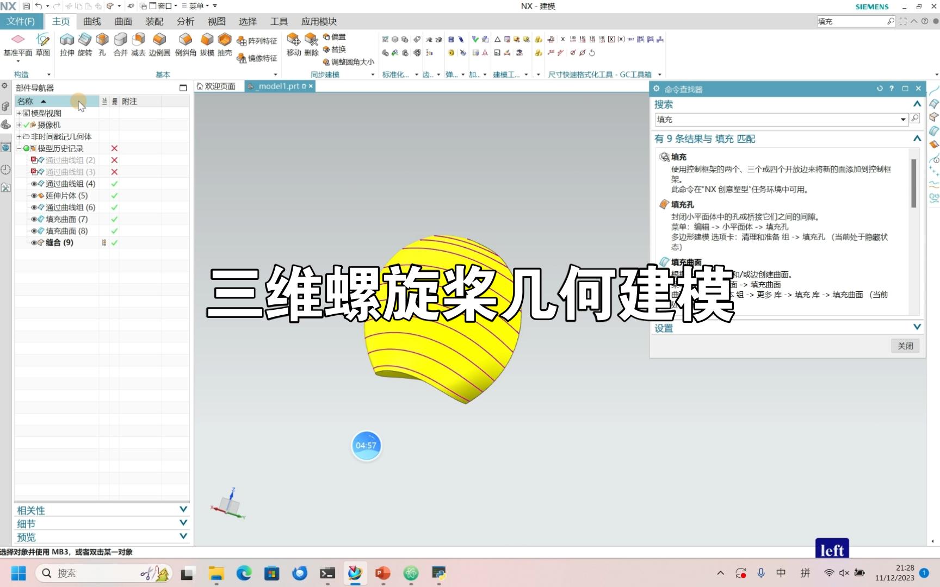The image size is (940, 587).
Task: Select the Revolve (旋转) tool
Action: coord(85,45)
